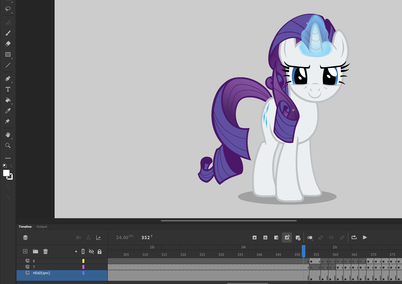Click magenta outline color of layer 7
The image size is (402, 284).
coord(83,267)
